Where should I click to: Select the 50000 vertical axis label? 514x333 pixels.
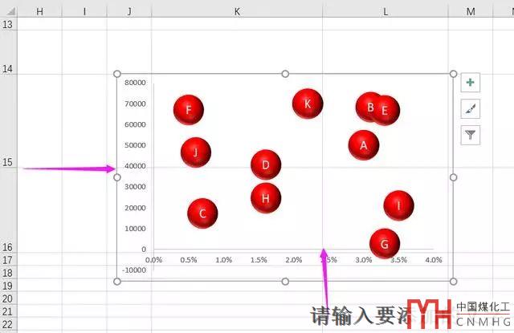135,145
